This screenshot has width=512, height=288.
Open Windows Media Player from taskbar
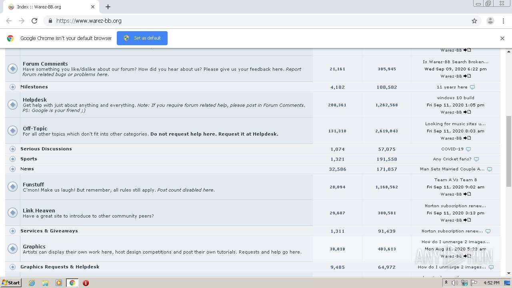[x=59, y=283]
